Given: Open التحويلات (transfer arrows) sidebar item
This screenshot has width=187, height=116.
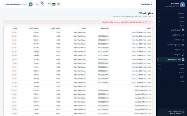Looking at the screenshot, I should (172, 54).
